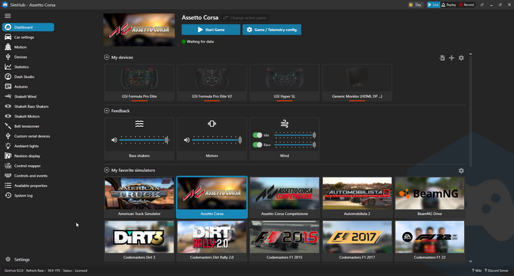Click the Ambient lights bulb icon
The image size is (514, 276).
8,146
